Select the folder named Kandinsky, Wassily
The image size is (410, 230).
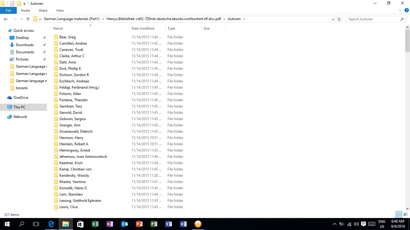coord(74,175)
